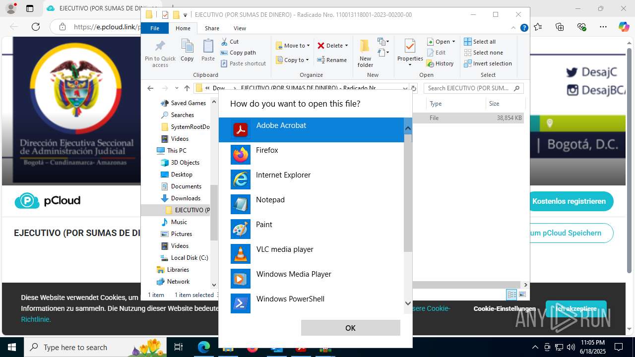Choose Firefox in the open-with list
This screenshot has width=635, height=357.
[312, 155]
